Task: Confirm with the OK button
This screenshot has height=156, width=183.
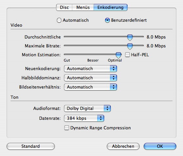Action: [160, 146]
